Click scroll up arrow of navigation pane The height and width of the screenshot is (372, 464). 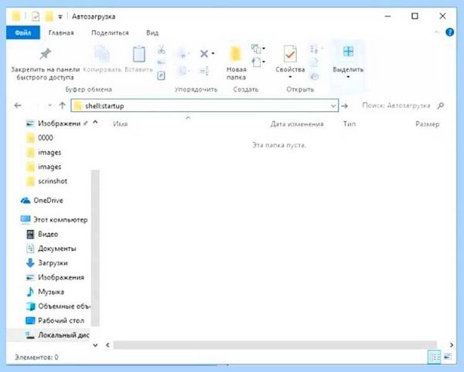pyautogui.click(x=95, y=122)
